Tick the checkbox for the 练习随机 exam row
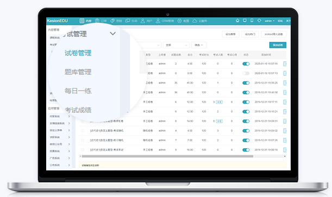The image size is (332, 197). pyautogui.click(x=83, y=140)
